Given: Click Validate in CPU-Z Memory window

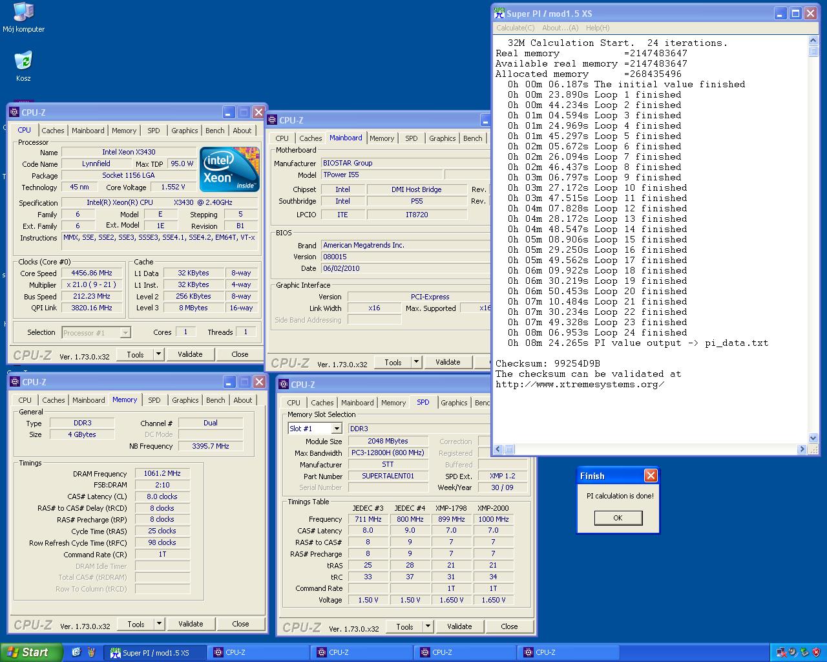Looking at the screenshot, I should click(191, 624).
